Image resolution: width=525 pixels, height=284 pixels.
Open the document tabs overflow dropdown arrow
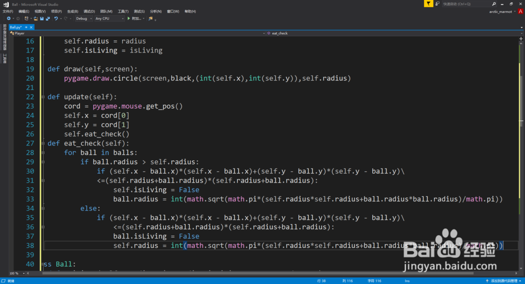(x=521, y=27)
